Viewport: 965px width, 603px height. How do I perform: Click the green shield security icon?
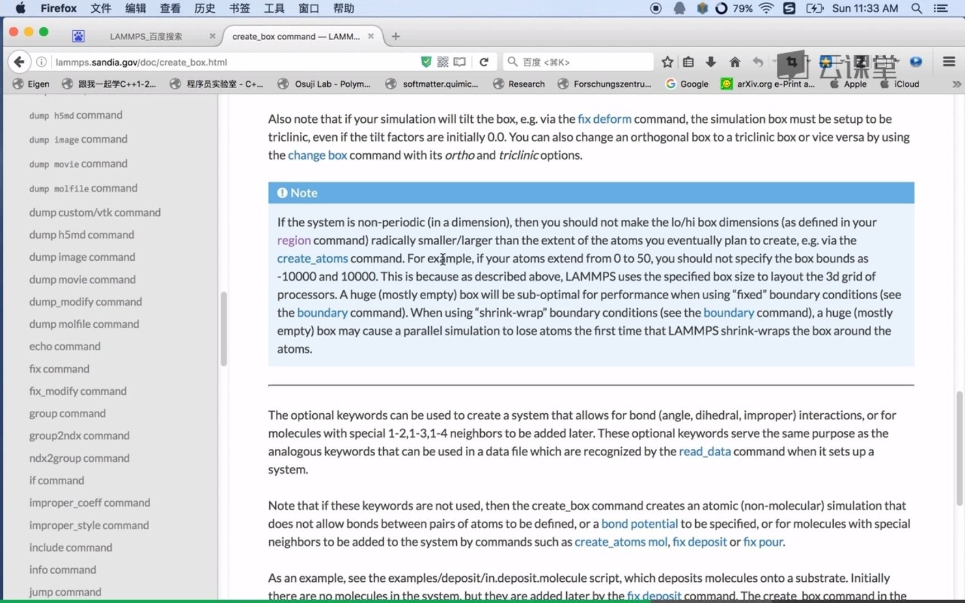(426, 62)
